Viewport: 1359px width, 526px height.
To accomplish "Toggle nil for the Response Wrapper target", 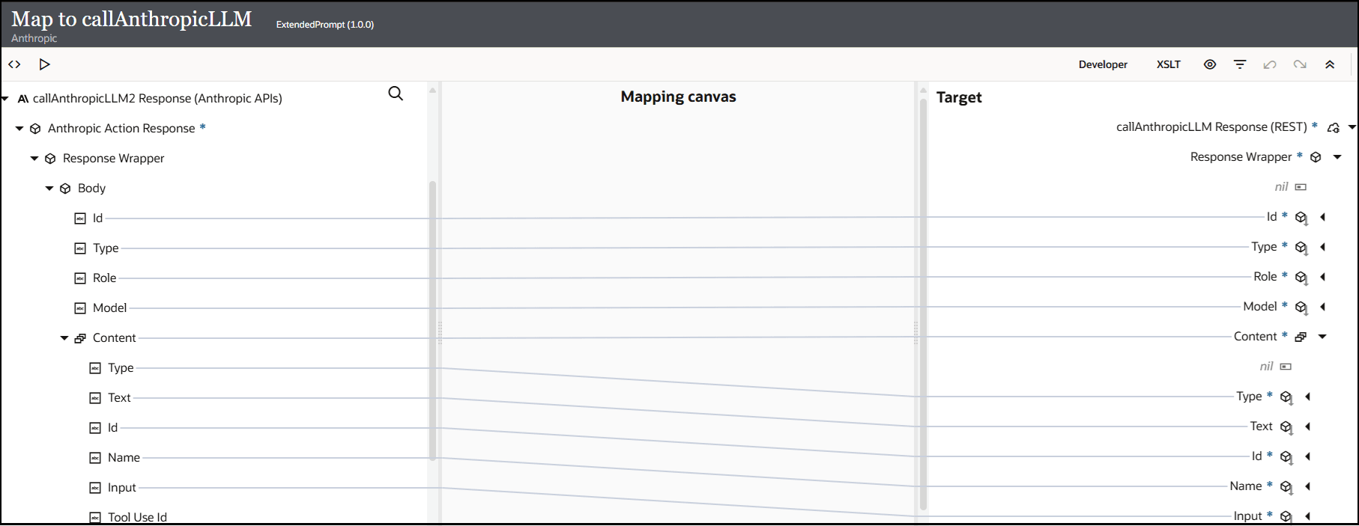I will point(1301,186).
